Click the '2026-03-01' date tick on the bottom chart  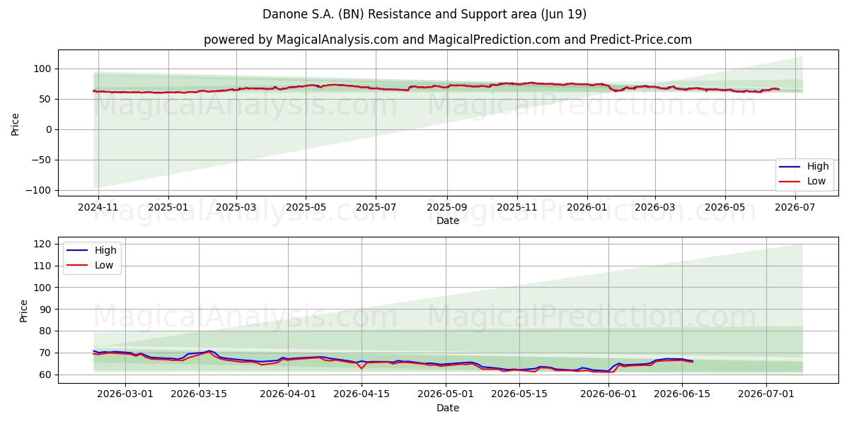pos(125,395)
